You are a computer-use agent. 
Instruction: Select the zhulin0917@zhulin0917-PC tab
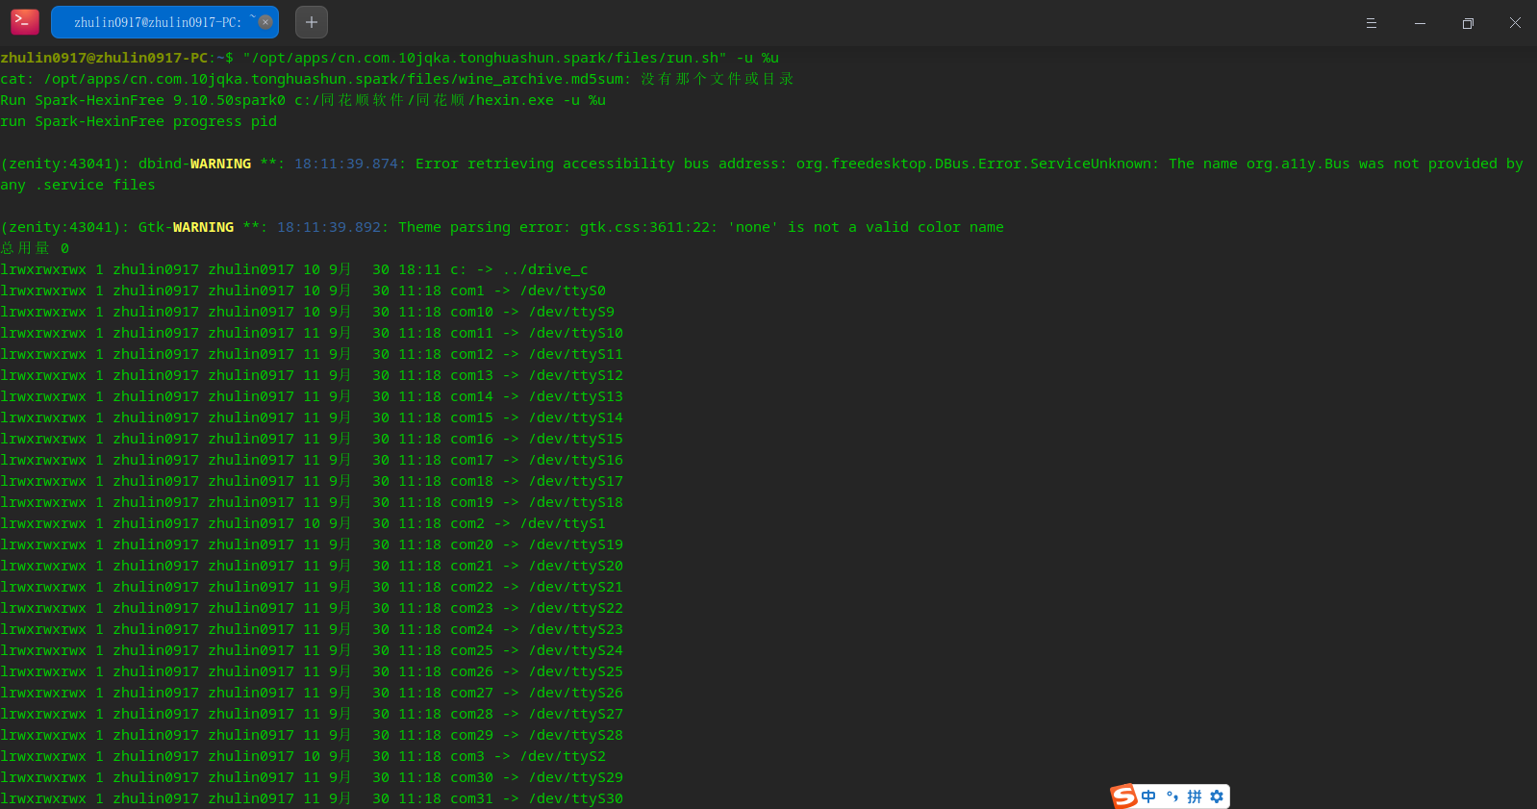pos(164,22)
